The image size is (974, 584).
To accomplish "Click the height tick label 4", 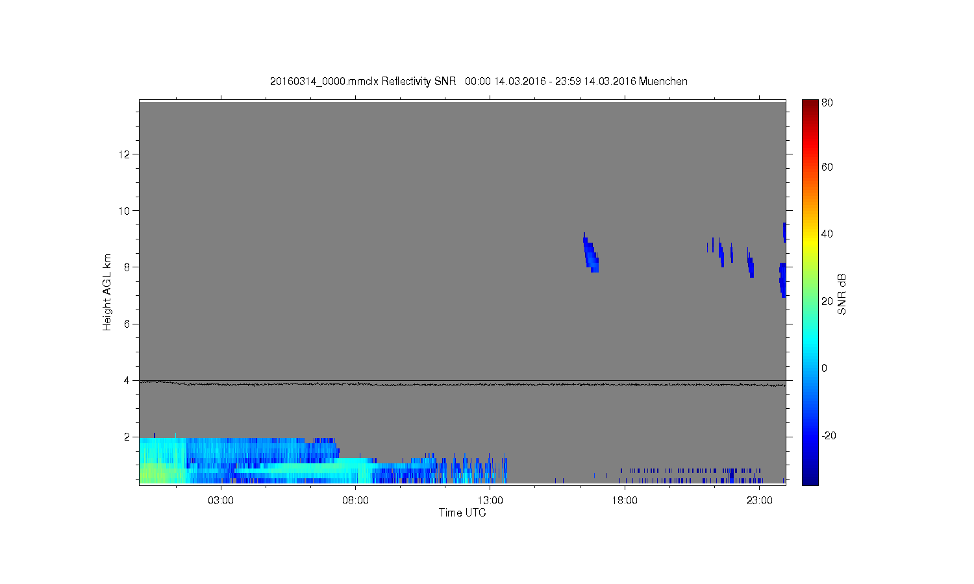I will coord(128,380).
